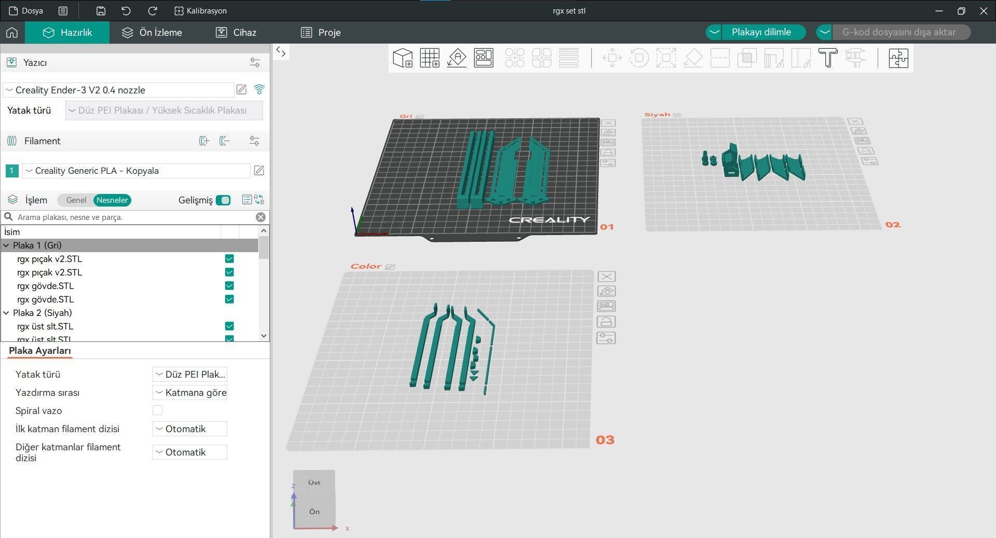Switch process mode to Nesneler
The height and width of the screenshot is (538, 996).
pyautogui.click(x=112, y=200)
